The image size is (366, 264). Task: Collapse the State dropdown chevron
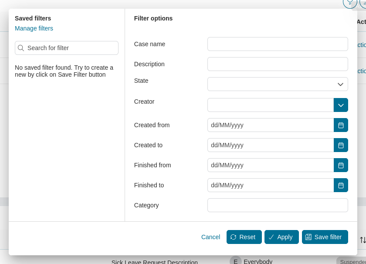pos(340,84)
